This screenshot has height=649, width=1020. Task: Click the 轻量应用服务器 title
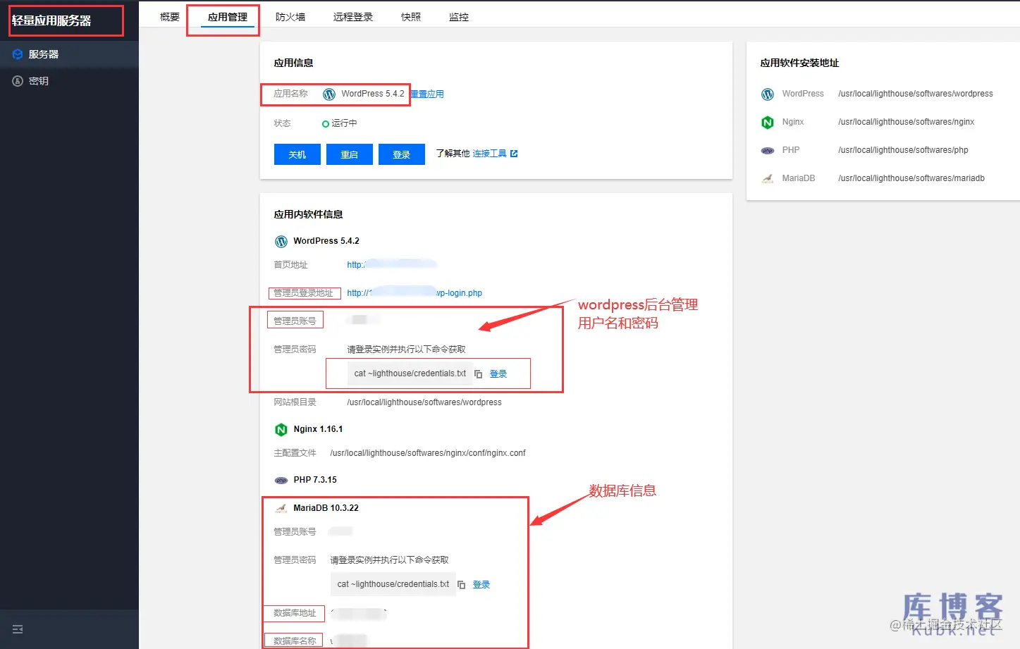pos(51,20)
